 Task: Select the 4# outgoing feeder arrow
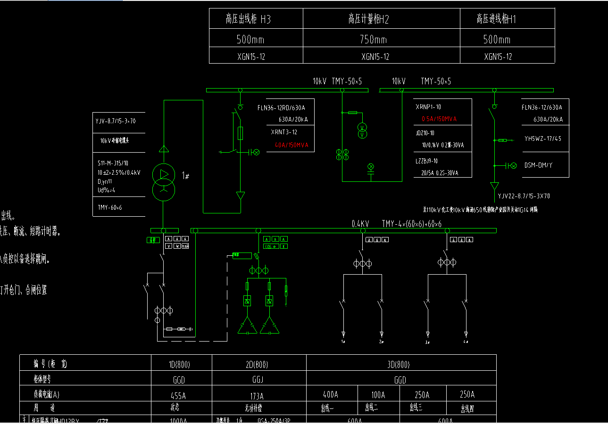tap(466, 335)
